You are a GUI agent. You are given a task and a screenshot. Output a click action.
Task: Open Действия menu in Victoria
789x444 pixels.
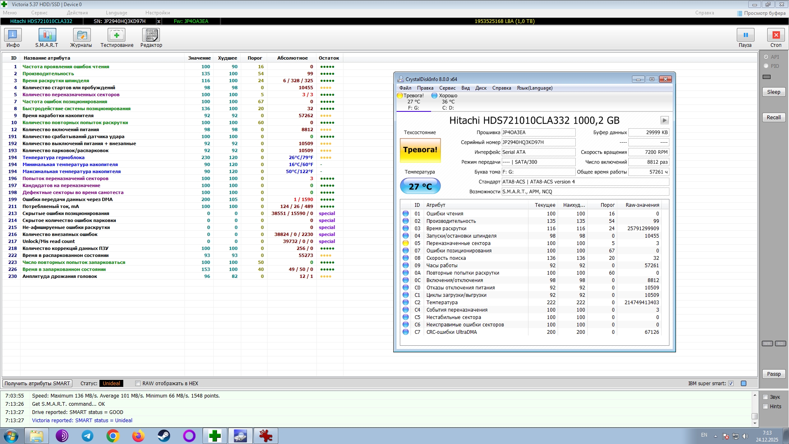tap(77, 13)
